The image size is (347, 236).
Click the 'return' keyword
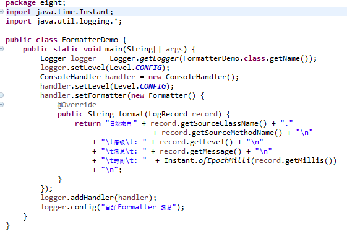pyautogui.click(x=88, y=123)
